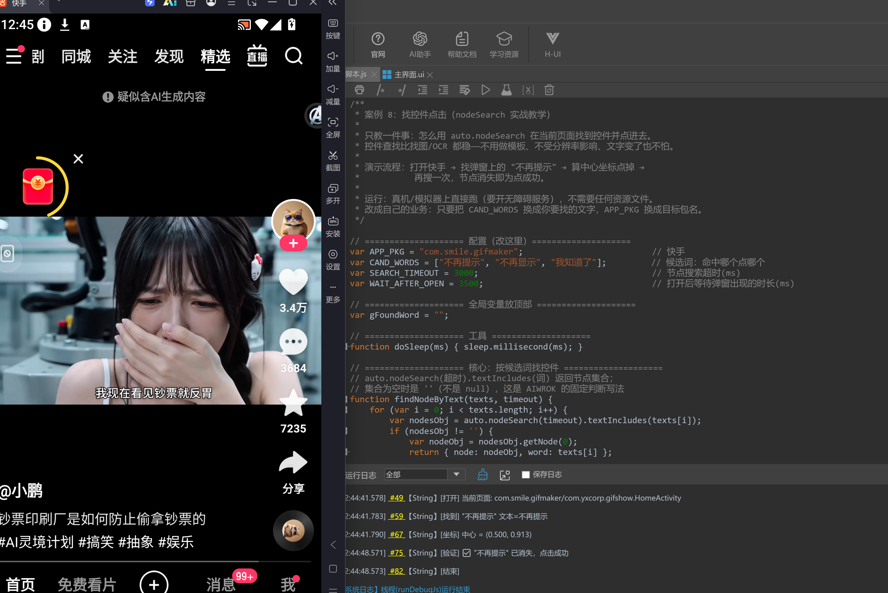Tap the 分享 share button on video
The width and height of the screenshot is (888, 593).
click(x=293, y=472)
